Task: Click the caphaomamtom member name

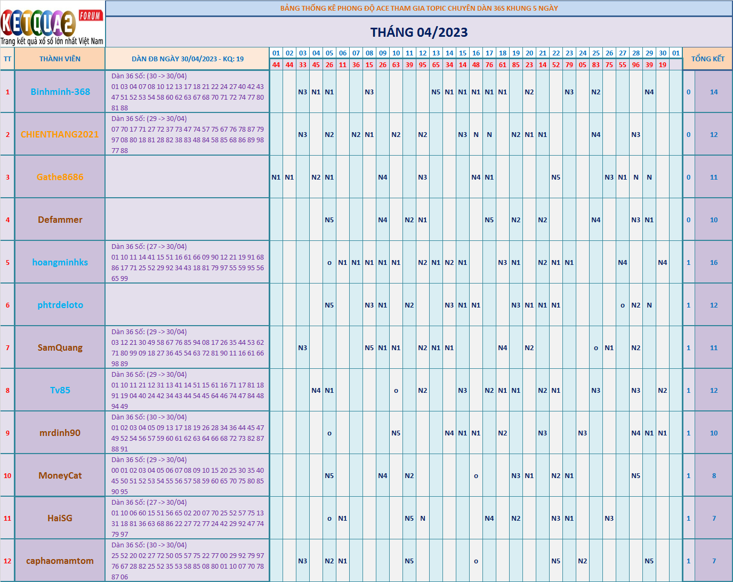Action: [x=60, y=561]
